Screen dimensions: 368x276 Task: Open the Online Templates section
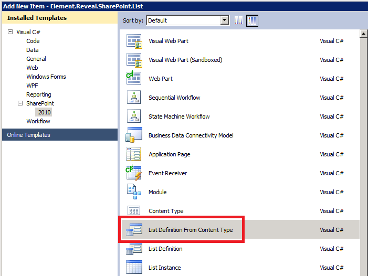click(60, 135)
